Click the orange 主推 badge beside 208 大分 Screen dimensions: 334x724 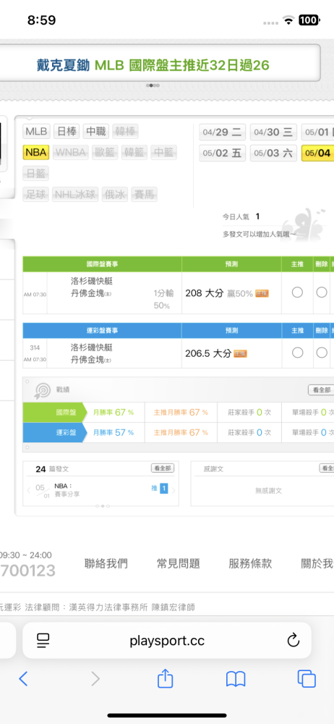pyautogui.click(x=262, y=293)
